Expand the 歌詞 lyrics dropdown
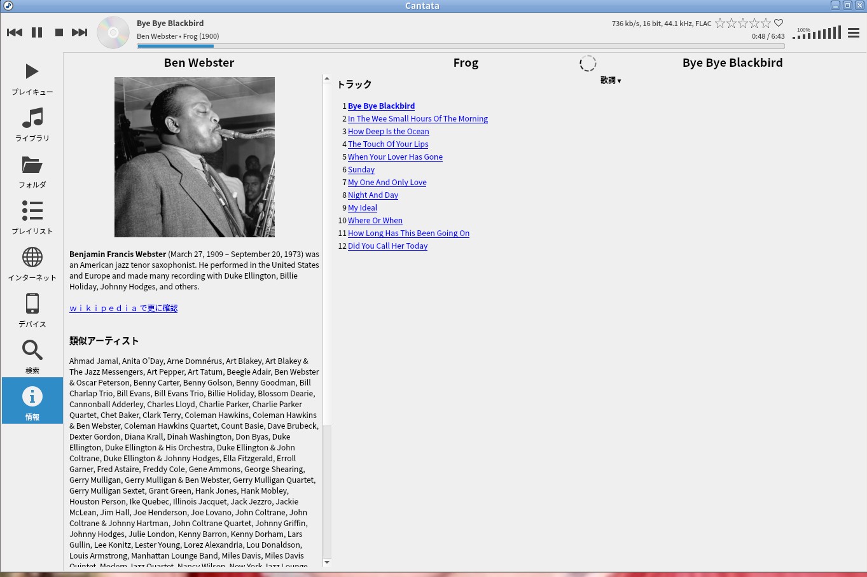Viewport: 867px width, 577px height. coord(611,81)
